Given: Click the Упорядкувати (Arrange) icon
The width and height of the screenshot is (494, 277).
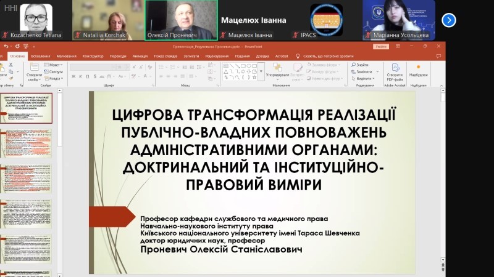Looking at the screenshot, I should point(277,67).
